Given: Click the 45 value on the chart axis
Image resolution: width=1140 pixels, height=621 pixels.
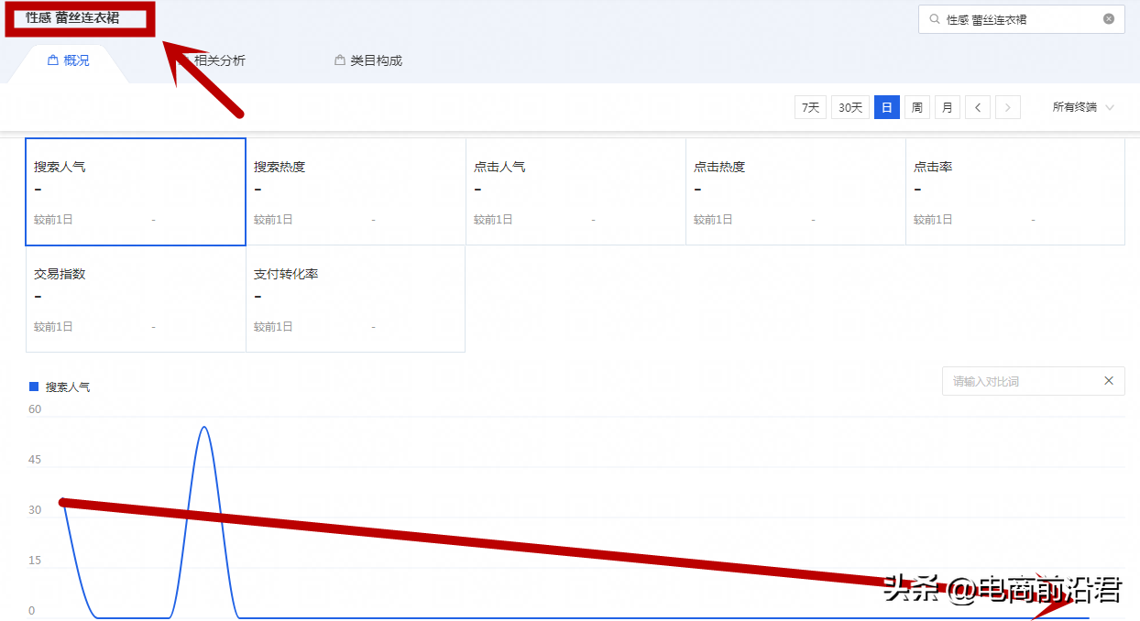Looking at the screenshot, I should [35, 460].
